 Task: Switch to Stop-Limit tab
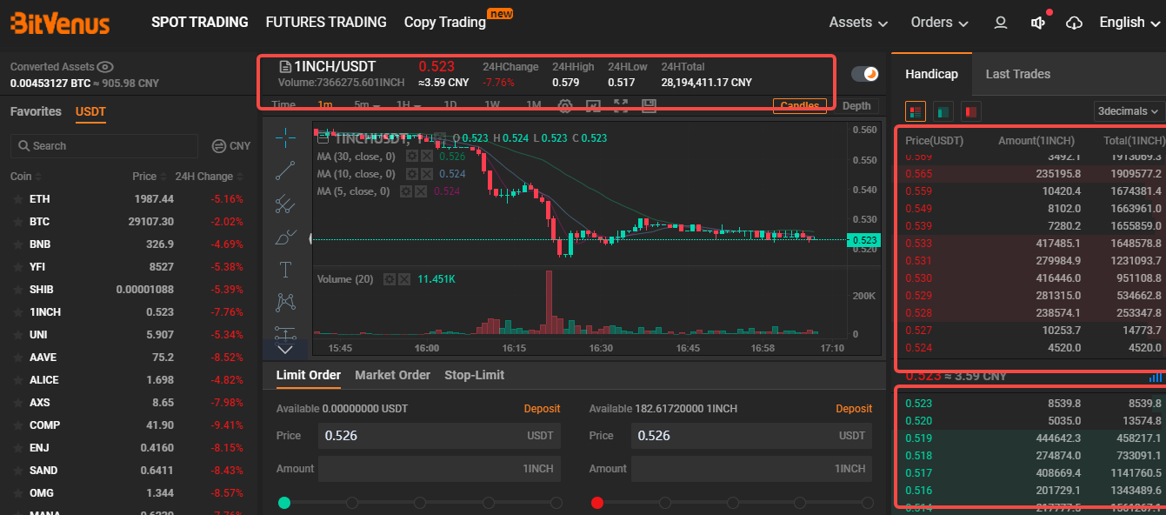pos(474,375)
